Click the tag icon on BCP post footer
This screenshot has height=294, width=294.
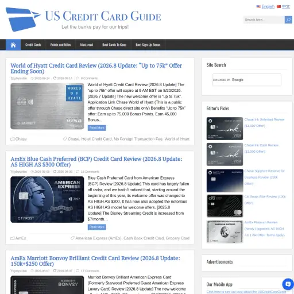72,238
